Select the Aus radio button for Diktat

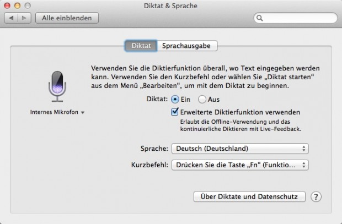(202, 100)
